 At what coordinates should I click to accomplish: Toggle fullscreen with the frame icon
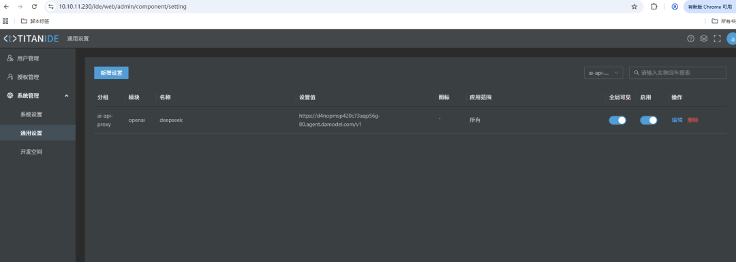pos(717,39)
